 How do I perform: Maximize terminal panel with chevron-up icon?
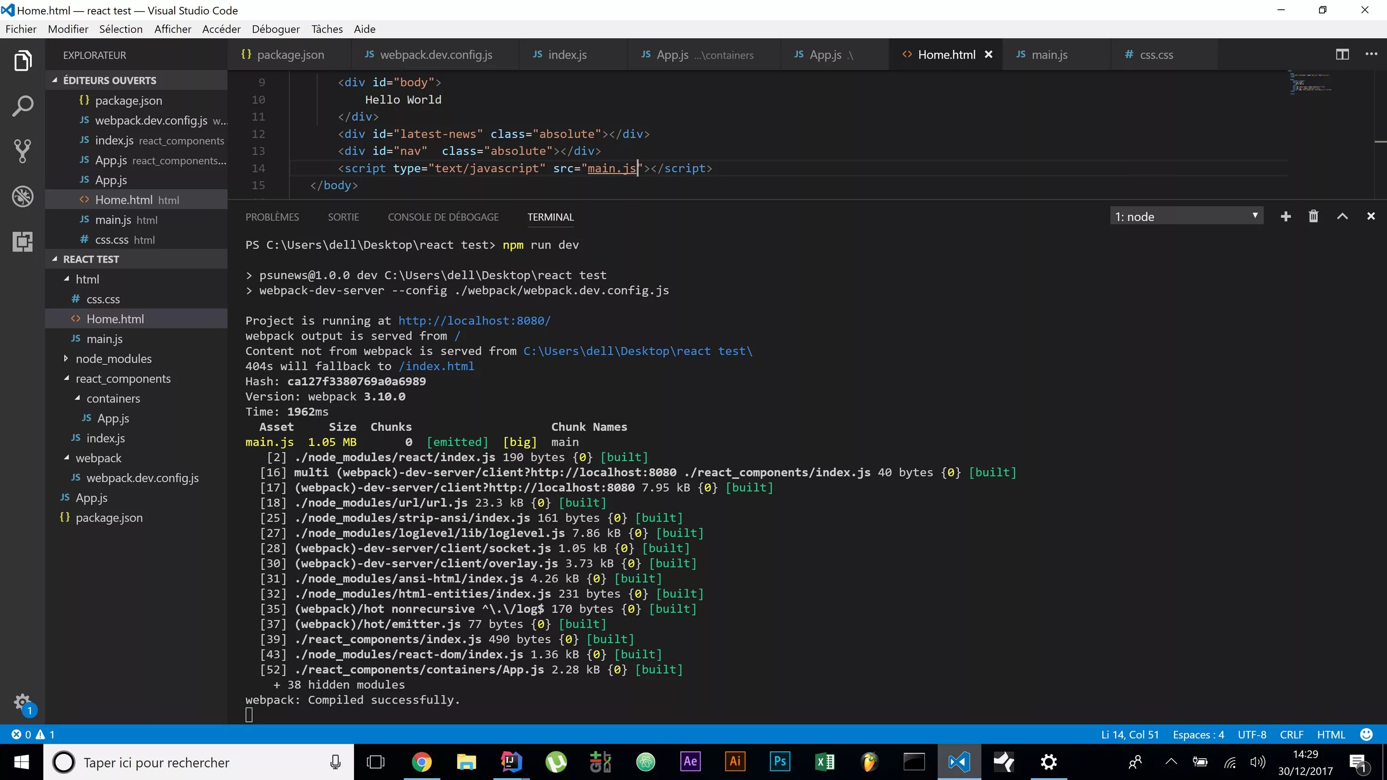[x=1342, y=216]
